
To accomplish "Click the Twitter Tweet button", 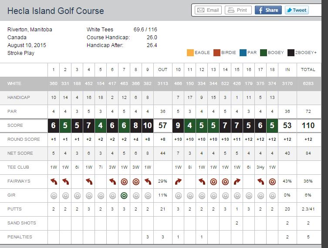I will 296,10.
